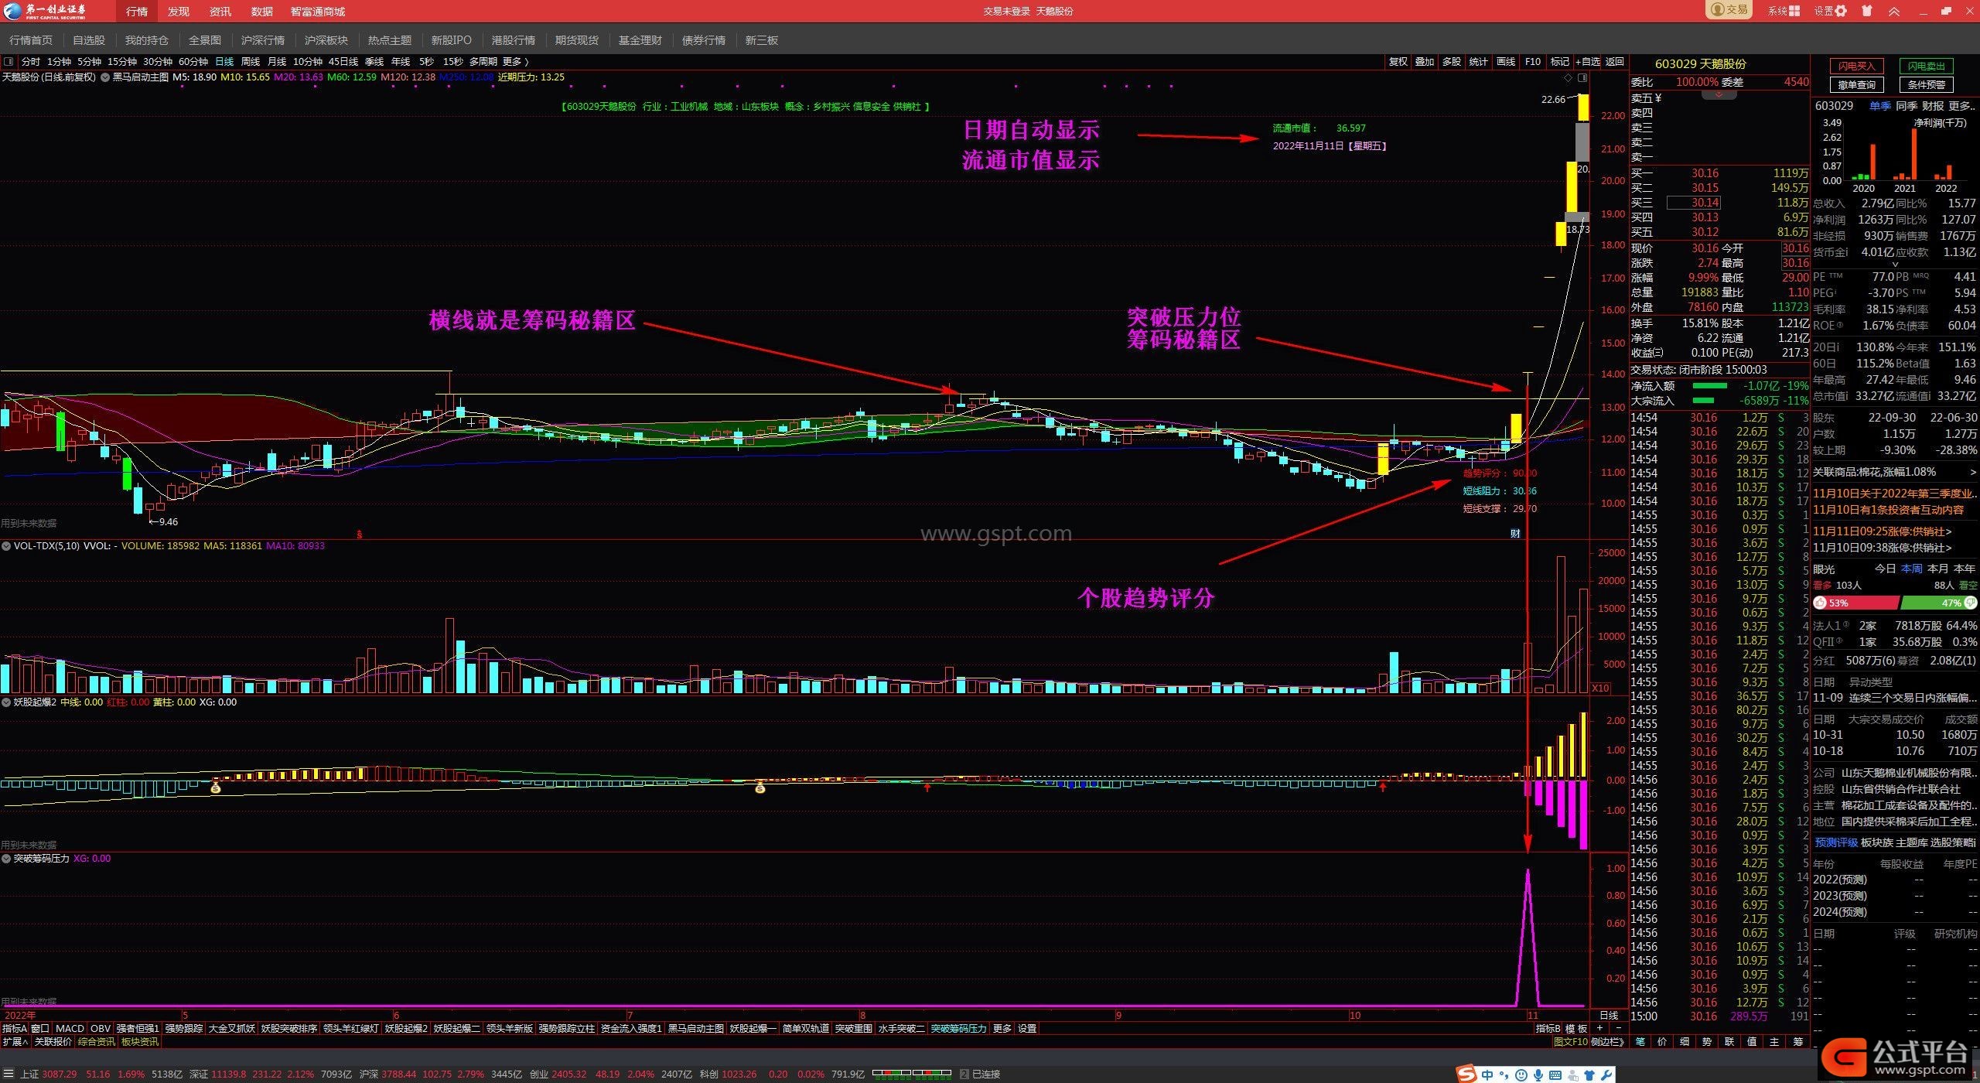Select 本年 in 眼光 panel
Screen dimensions: 1980x1083
point(1964,569)
